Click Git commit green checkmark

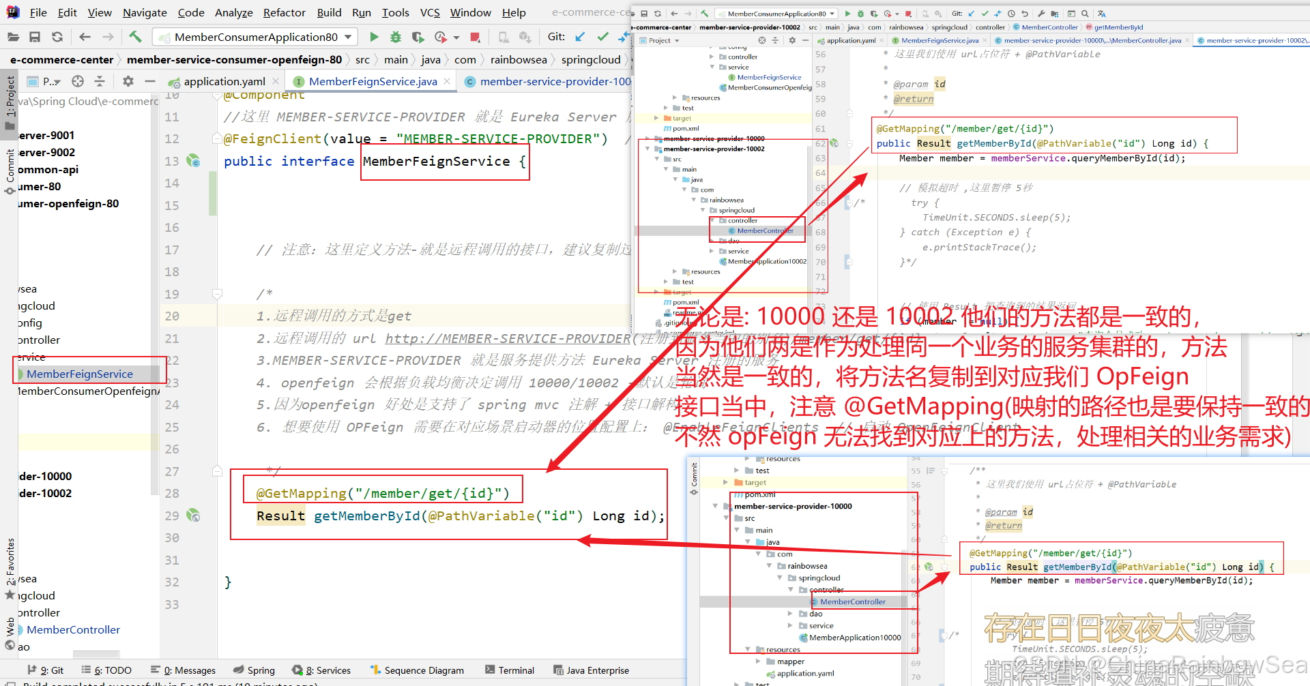(602, 37)
